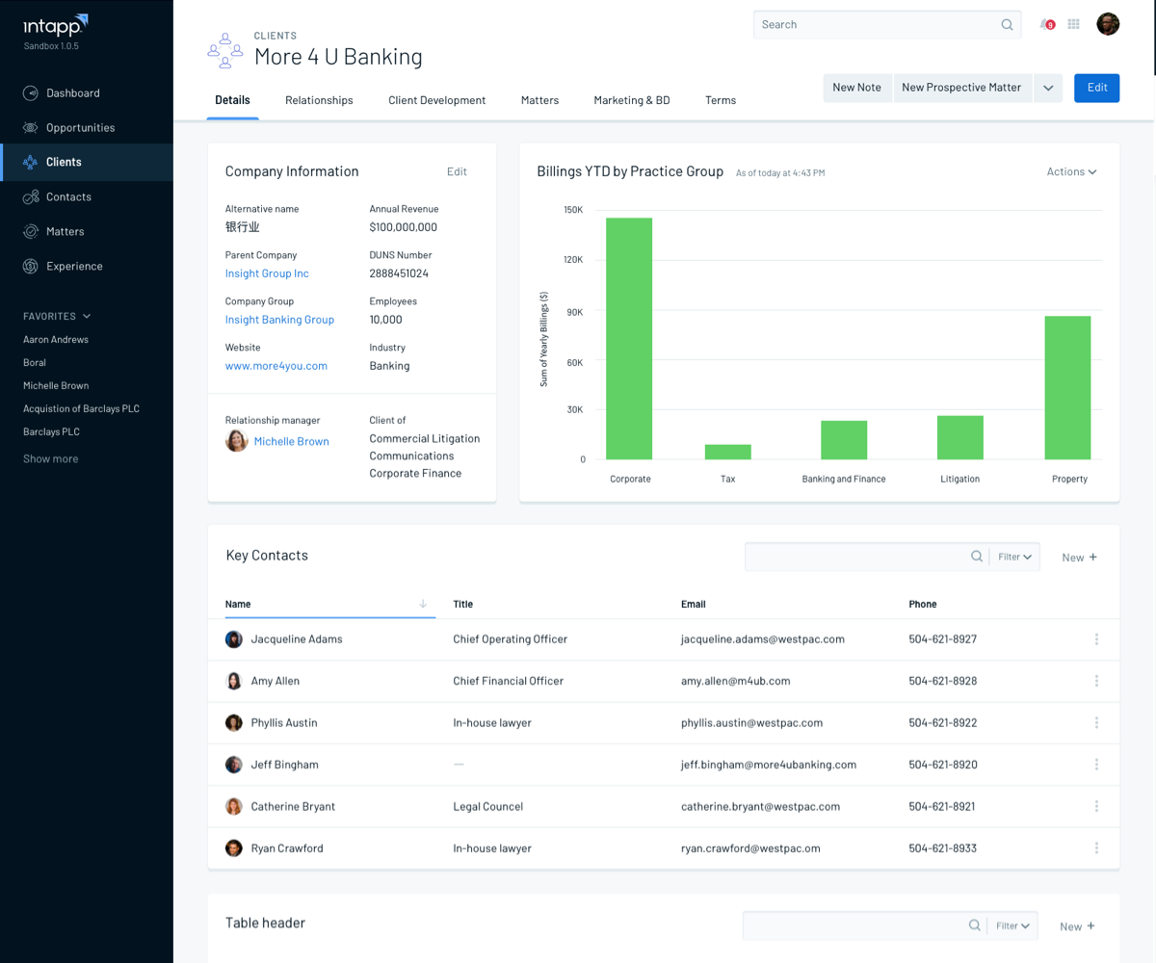Click New in the Table header section
Screen dimensions: 1156x963
pyautogui.click(x=1077, y=926)
